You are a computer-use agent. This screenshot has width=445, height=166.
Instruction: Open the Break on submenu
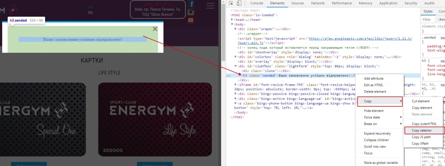pyautogui.click(x=379, y=124)
